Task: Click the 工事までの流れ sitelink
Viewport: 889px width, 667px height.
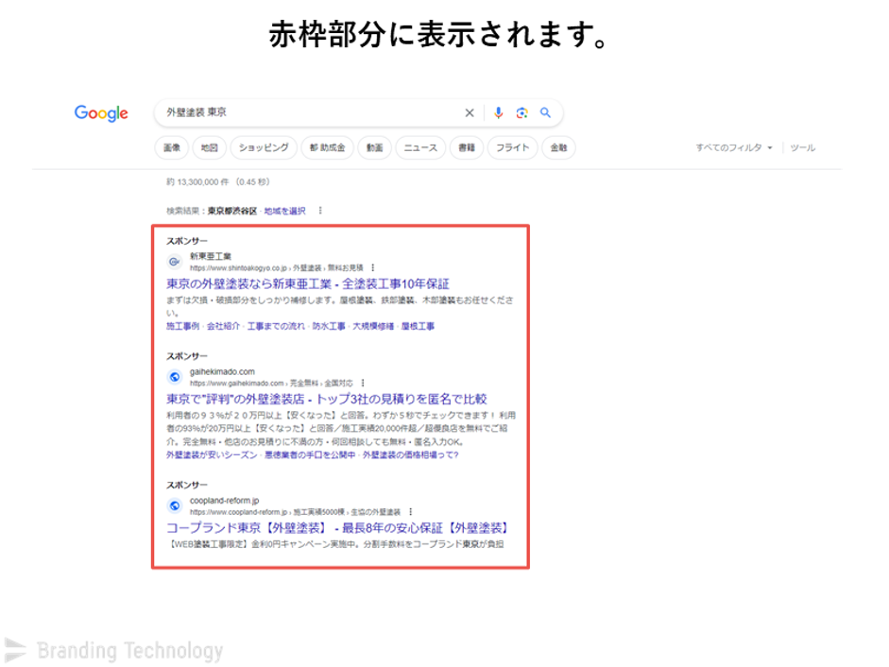Action: (x=276, y=326)
